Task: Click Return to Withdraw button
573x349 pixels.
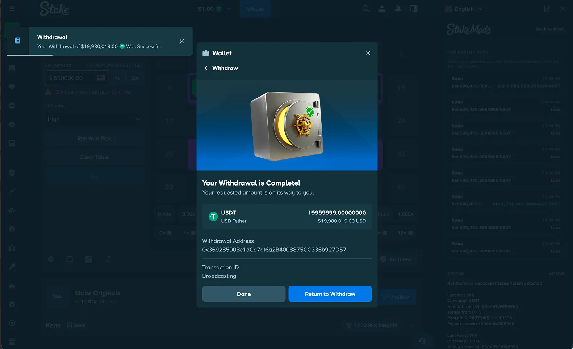Action: [x=330, y=294]
